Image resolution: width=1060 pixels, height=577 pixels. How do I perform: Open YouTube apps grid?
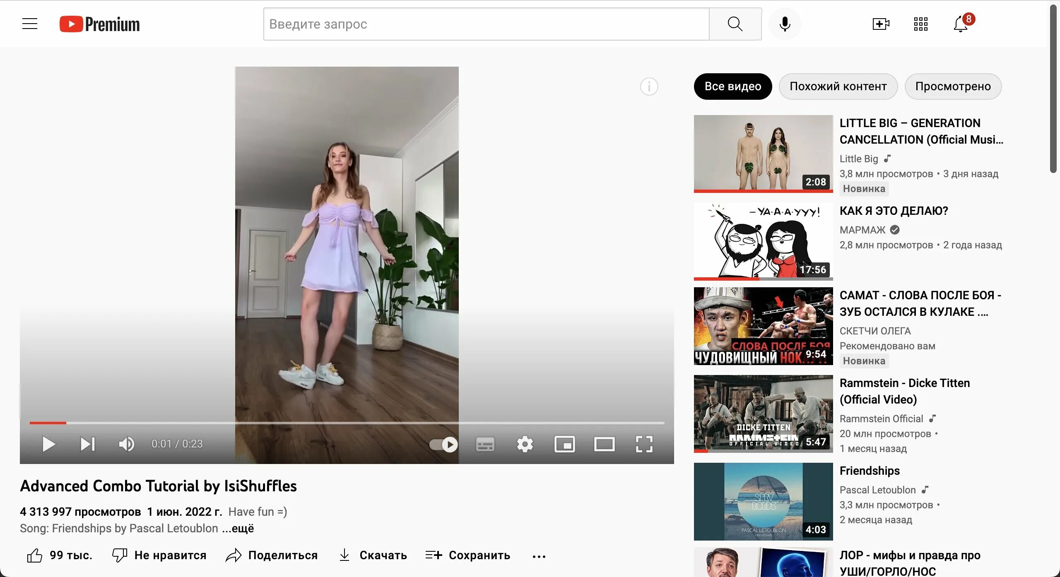(x=920, y=24)
